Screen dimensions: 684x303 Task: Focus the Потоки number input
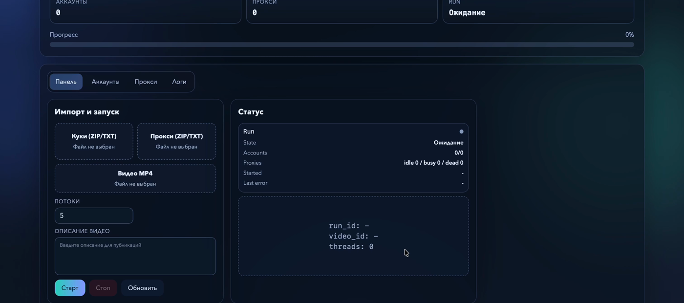tap(94, 216)
